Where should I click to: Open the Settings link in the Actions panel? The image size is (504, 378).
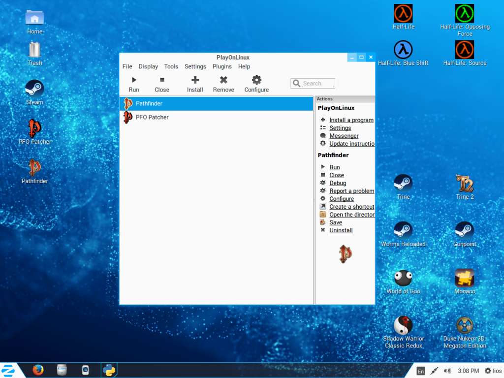[x=340, y=128]
